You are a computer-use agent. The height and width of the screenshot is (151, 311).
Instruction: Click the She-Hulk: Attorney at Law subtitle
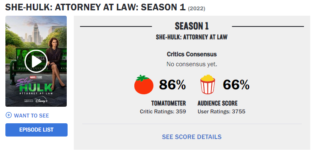tap(192, 37)
